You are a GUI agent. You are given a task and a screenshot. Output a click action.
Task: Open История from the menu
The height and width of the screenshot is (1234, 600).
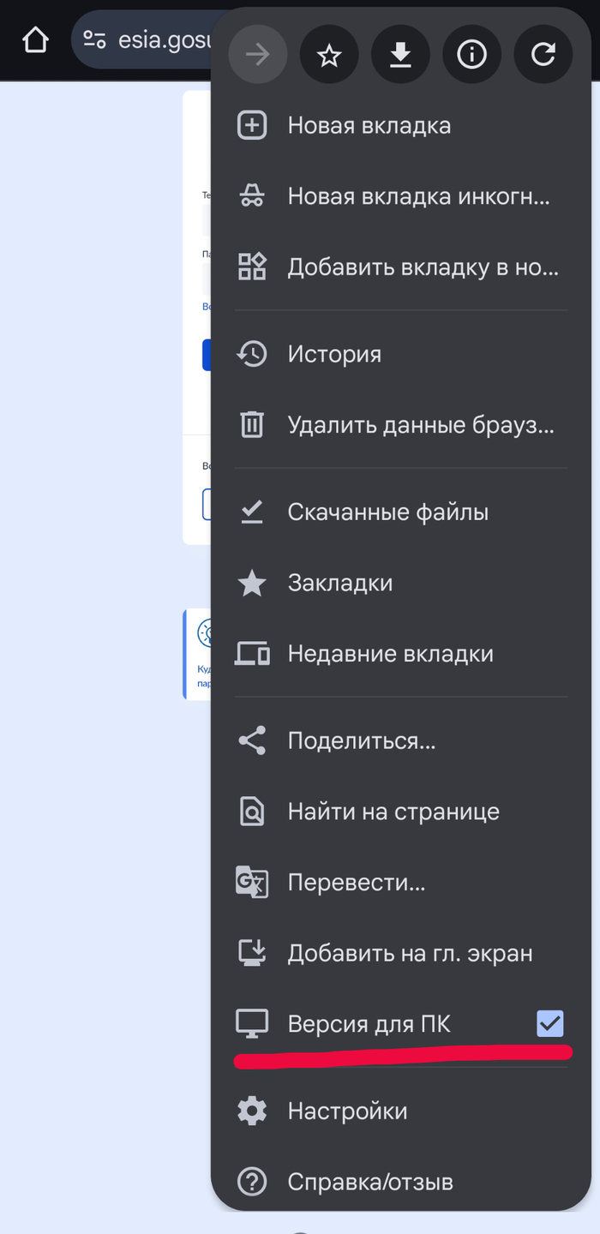(334, 354)
